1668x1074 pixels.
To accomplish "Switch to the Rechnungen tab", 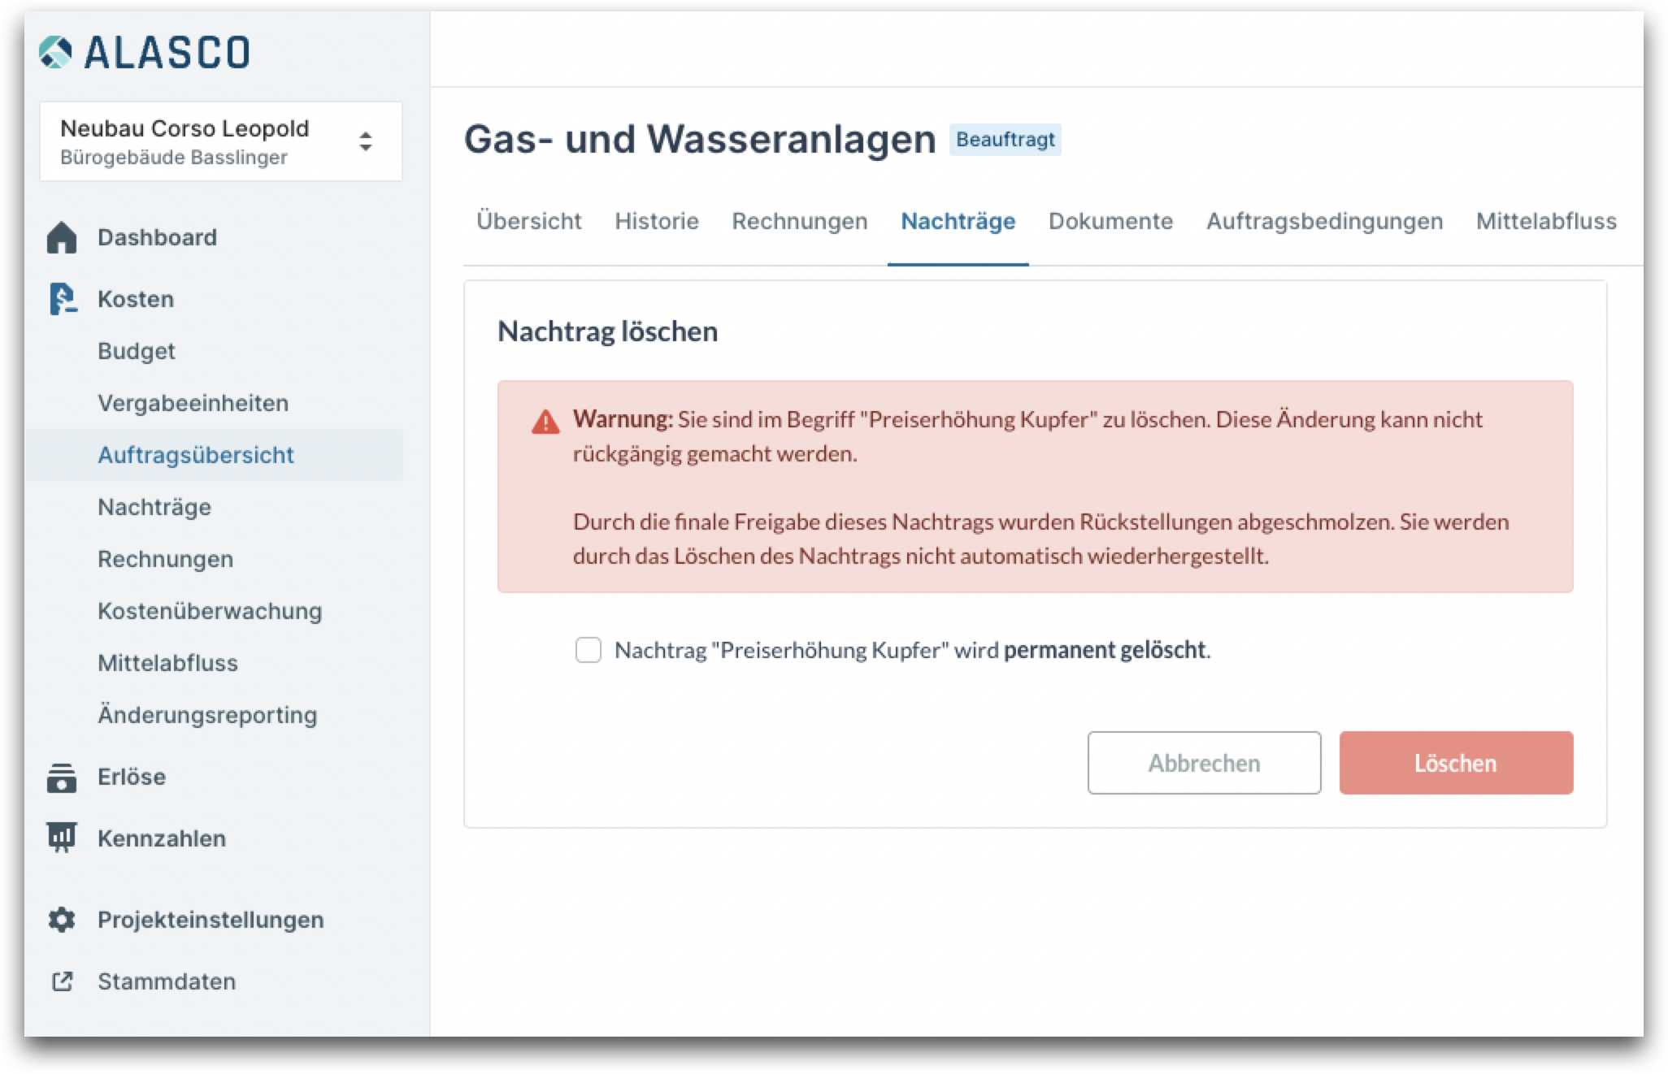I will click(x=799, y=221).
